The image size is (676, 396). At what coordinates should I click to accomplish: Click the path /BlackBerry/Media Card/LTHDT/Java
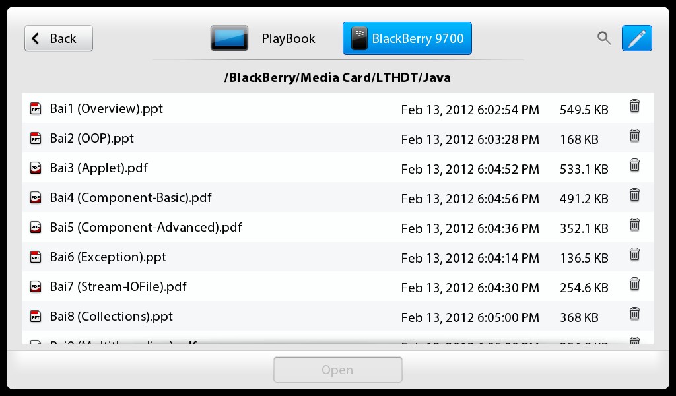tap(337, 78)
